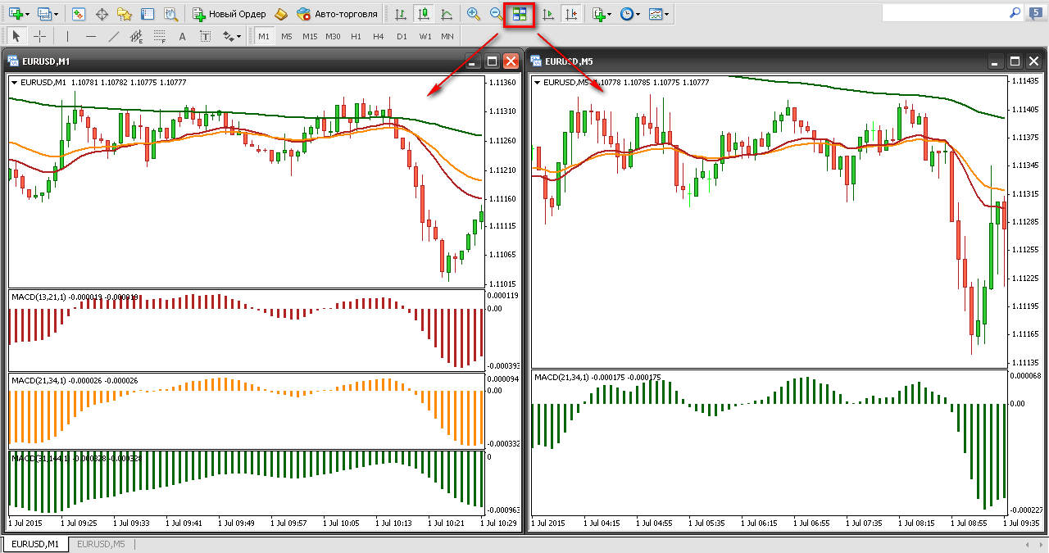Maximize the EURUSD,M1 chart window

point(492,61)
